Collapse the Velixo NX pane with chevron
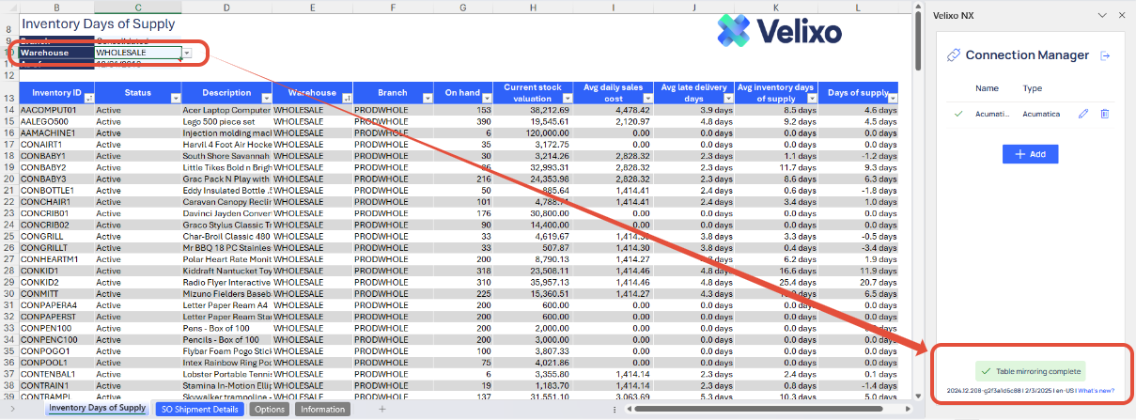The height and width of the screenshot is (420, 1136). point(1102,15)
